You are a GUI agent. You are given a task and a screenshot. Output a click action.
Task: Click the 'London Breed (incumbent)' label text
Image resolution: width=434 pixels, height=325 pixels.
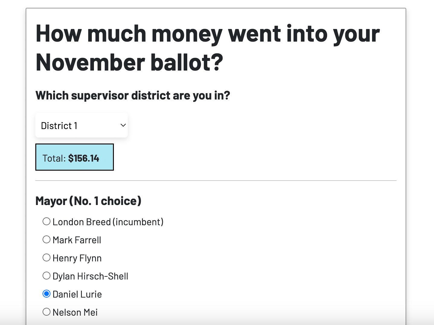pos(108,222)
